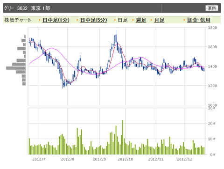Click the 株価チャート heading label
Screen dimensions: 224x169
click(x=18, y=20)
